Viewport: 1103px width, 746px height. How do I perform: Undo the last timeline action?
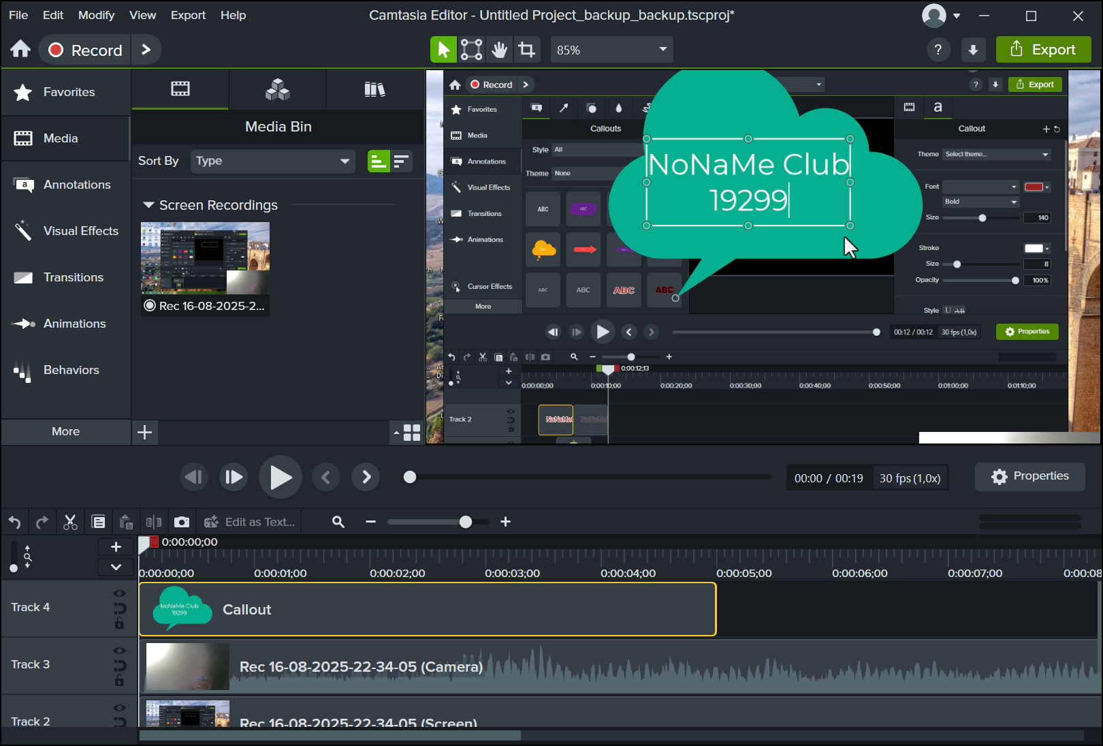point(14,523)
